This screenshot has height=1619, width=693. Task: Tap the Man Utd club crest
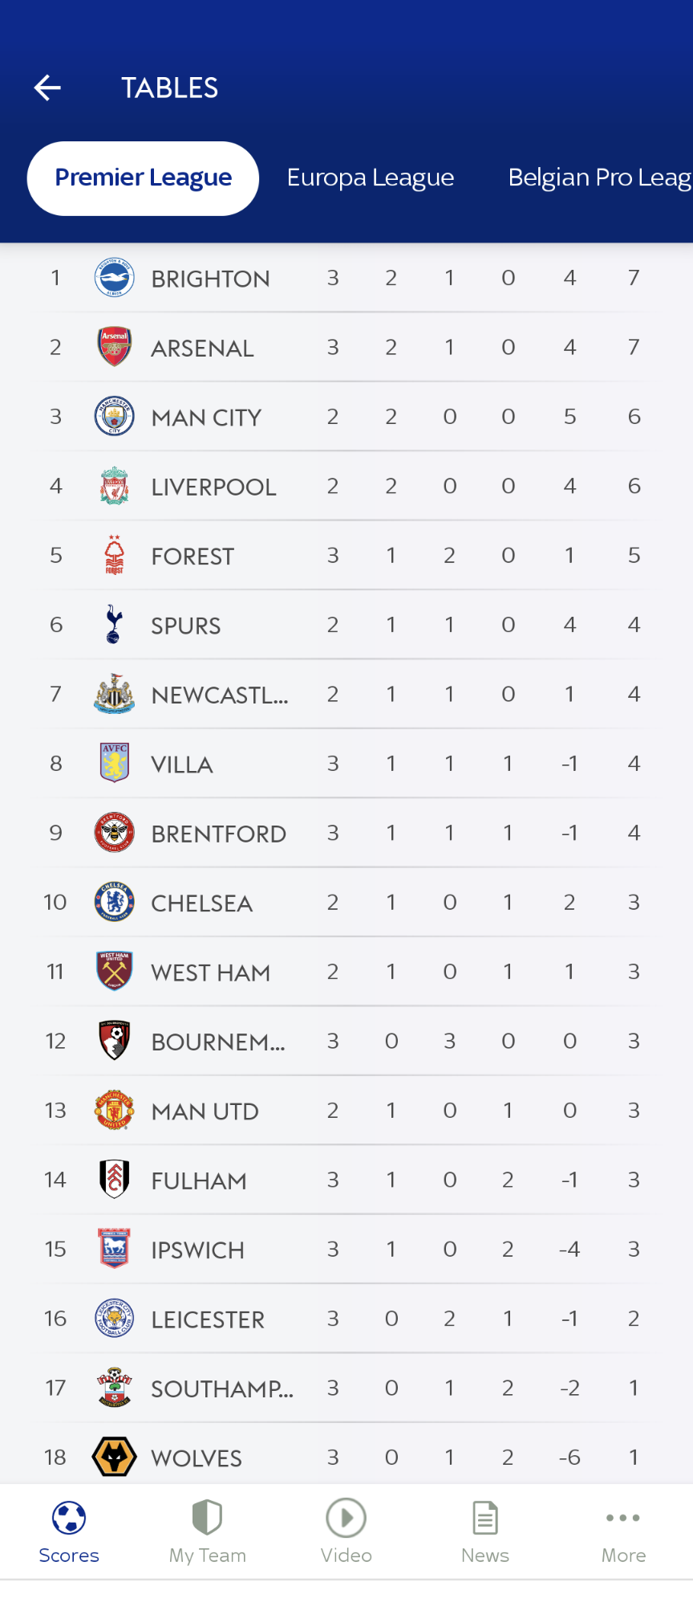pyautogui.click(x=114, y=1111)
